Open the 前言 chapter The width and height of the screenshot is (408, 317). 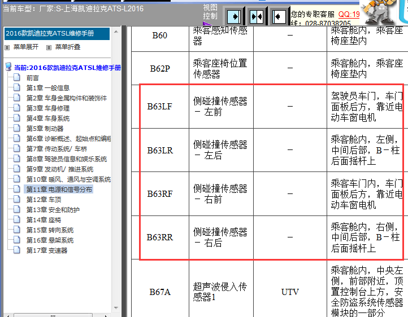tap(33, 78)
